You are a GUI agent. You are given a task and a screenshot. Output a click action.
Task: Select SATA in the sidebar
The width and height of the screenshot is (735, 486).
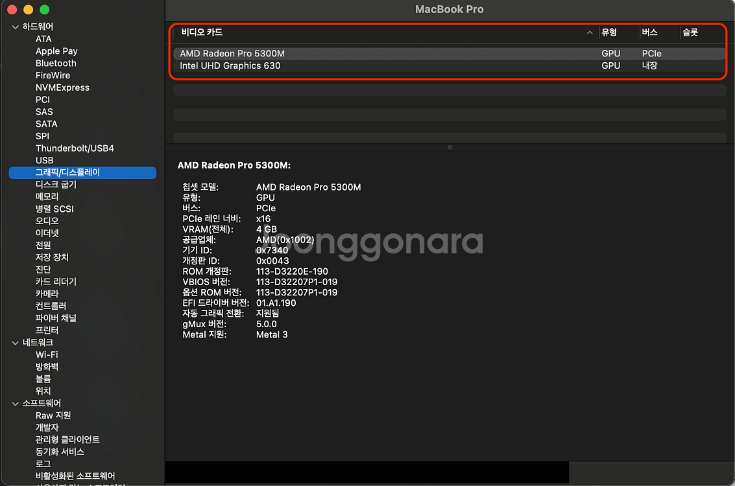click(47, 124)
